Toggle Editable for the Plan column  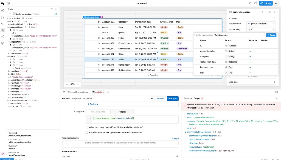[250, 73]
